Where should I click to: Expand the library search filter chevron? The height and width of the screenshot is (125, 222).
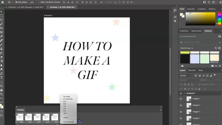[x=220, y=42]
